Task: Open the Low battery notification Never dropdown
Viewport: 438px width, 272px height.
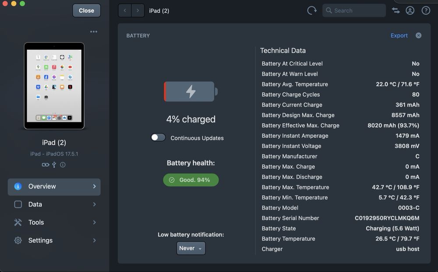Action: click(x=191, y=248)
